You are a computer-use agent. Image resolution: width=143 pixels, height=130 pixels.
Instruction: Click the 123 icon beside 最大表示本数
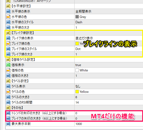8,124
